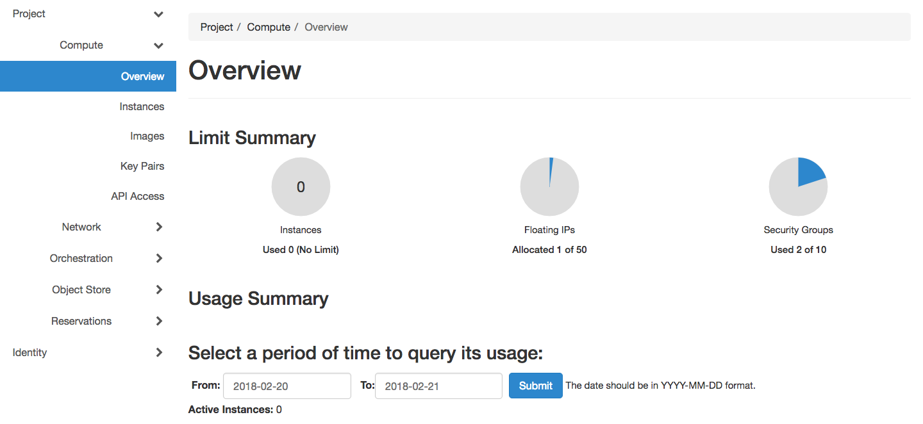This screenshot has height=424, width=923.
Task: Focus the To date field
Action: [x=438, y=386]
